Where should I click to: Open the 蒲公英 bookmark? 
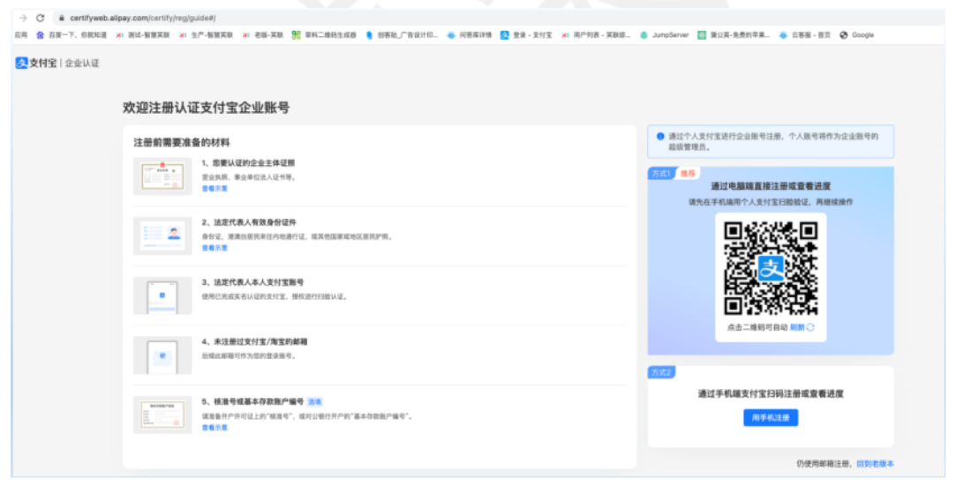[x=734, y=35]
